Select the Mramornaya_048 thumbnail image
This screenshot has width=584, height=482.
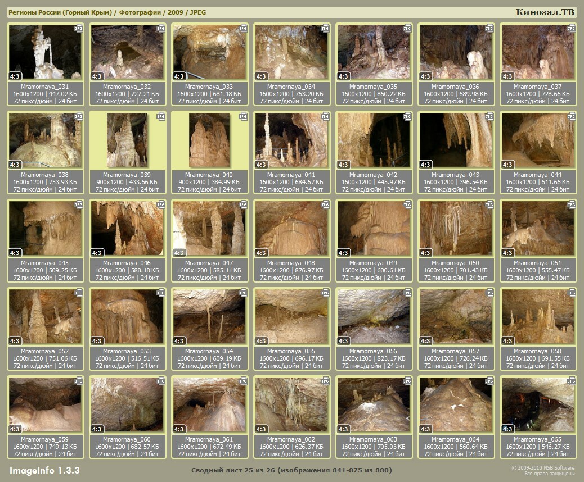[291, 228]
